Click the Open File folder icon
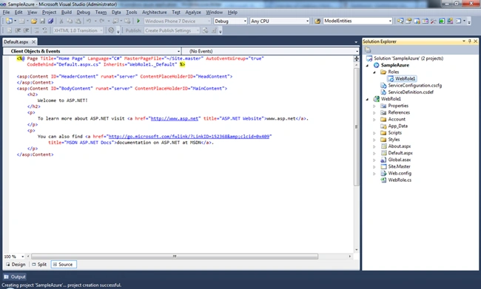The height and width of the screenshot is (289, 481). 34,21
